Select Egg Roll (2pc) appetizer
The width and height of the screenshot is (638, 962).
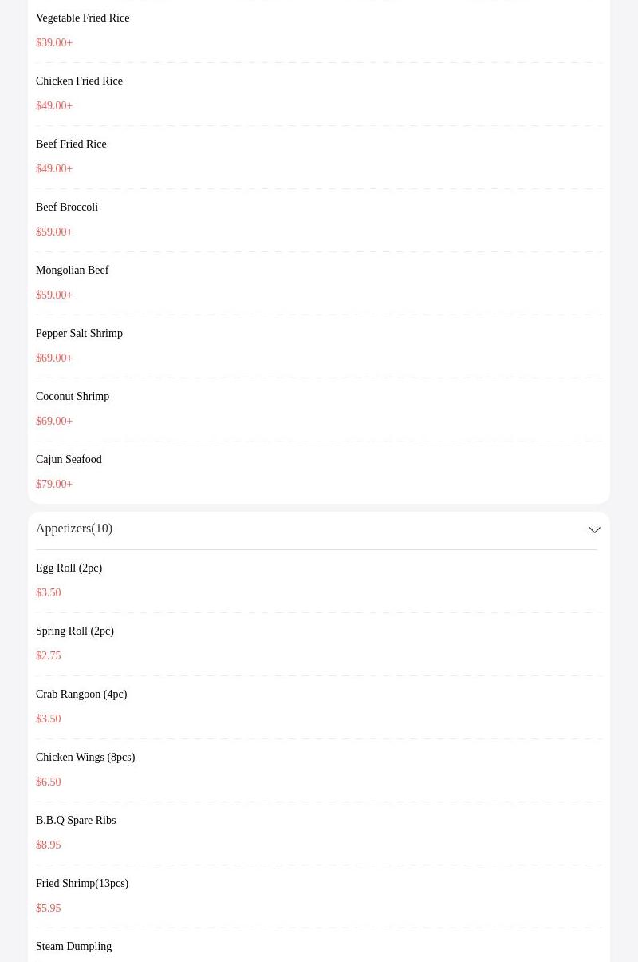pyautogui.click(x=319, y=580)
